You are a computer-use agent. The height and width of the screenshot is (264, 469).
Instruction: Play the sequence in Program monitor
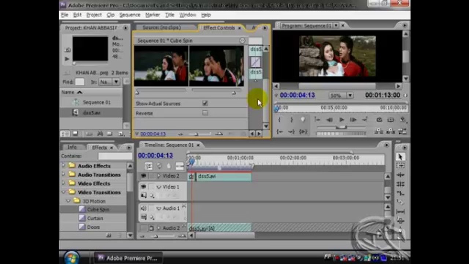pyautogui.click(x=341, y=120)
